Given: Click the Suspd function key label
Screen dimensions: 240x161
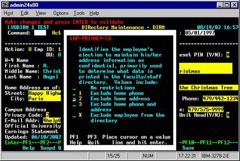Looking at the screenshot, I should coord(48,148).
